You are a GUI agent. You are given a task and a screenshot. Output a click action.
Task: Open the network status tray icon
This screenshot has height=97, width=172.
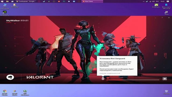[150, 1]
